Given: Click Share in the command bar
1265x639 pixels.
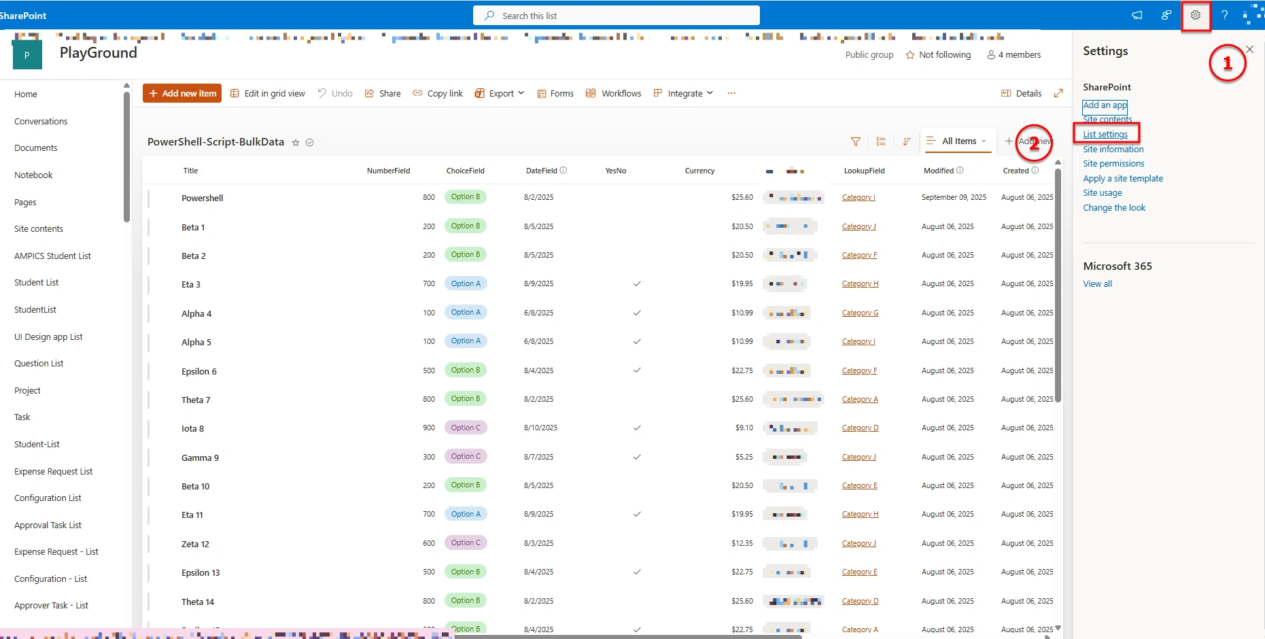Looking at the screenshot, I should pos(383,93).
